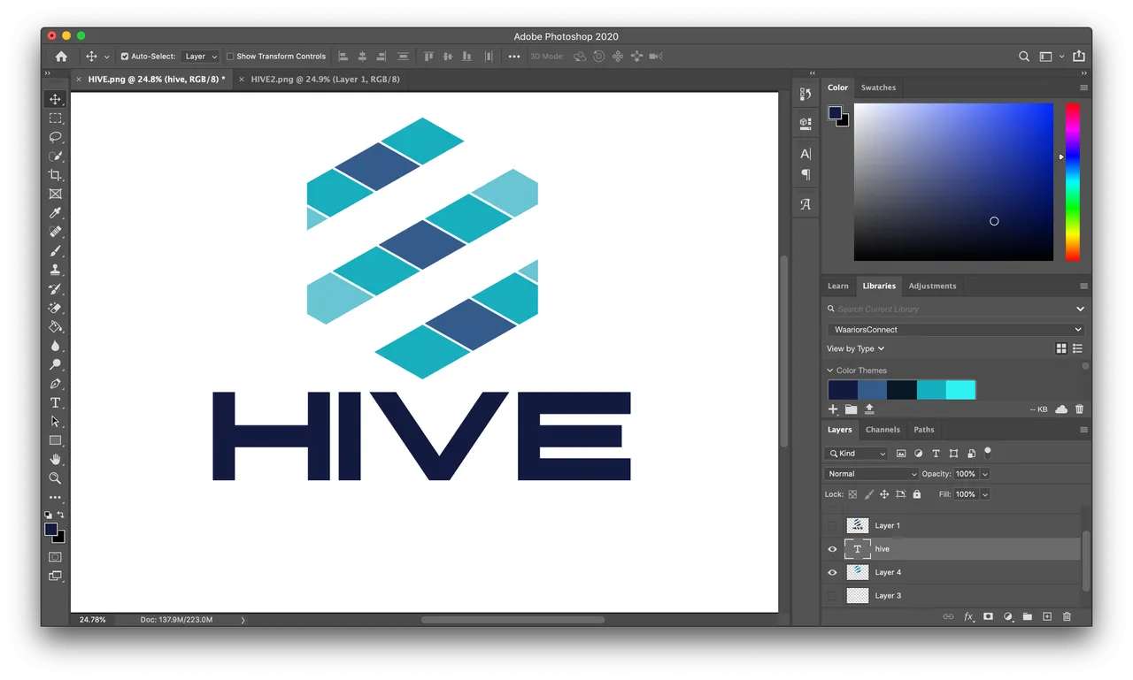The height and width of the screenshot is (680, 1133).
Task: Delete layer trash icon in Layers panel
Action: click(x=1067, y=616)
